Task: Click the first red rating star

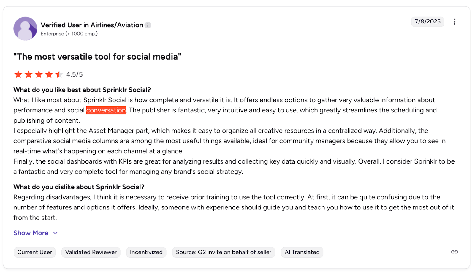Action: [18, 74]
